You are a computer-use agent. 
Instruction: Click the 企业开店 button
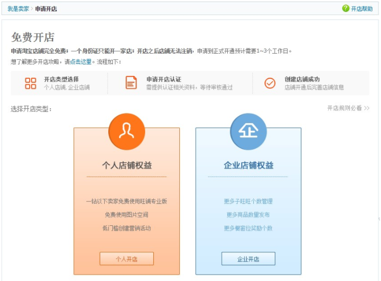pyautogui.click(x=248, y=259)
